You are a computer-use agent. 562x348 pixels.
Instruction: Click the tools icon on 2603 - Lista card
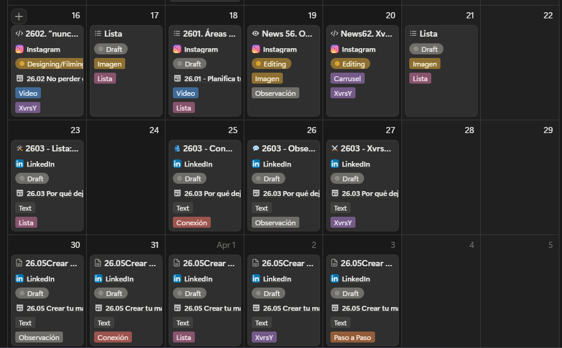19,148
